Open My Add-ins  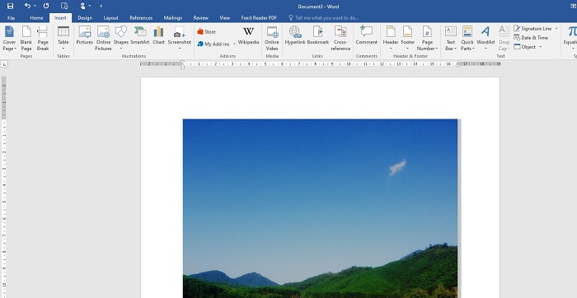coord(213,44)
